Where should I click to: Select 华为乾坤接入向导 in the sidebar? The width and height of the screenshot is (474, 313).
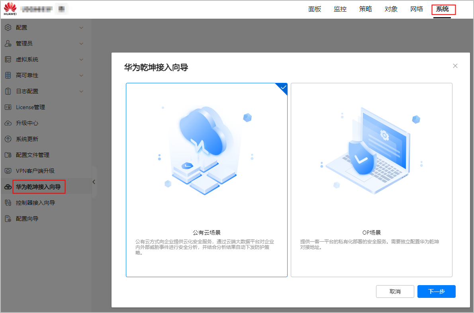(x=46, y=187)
